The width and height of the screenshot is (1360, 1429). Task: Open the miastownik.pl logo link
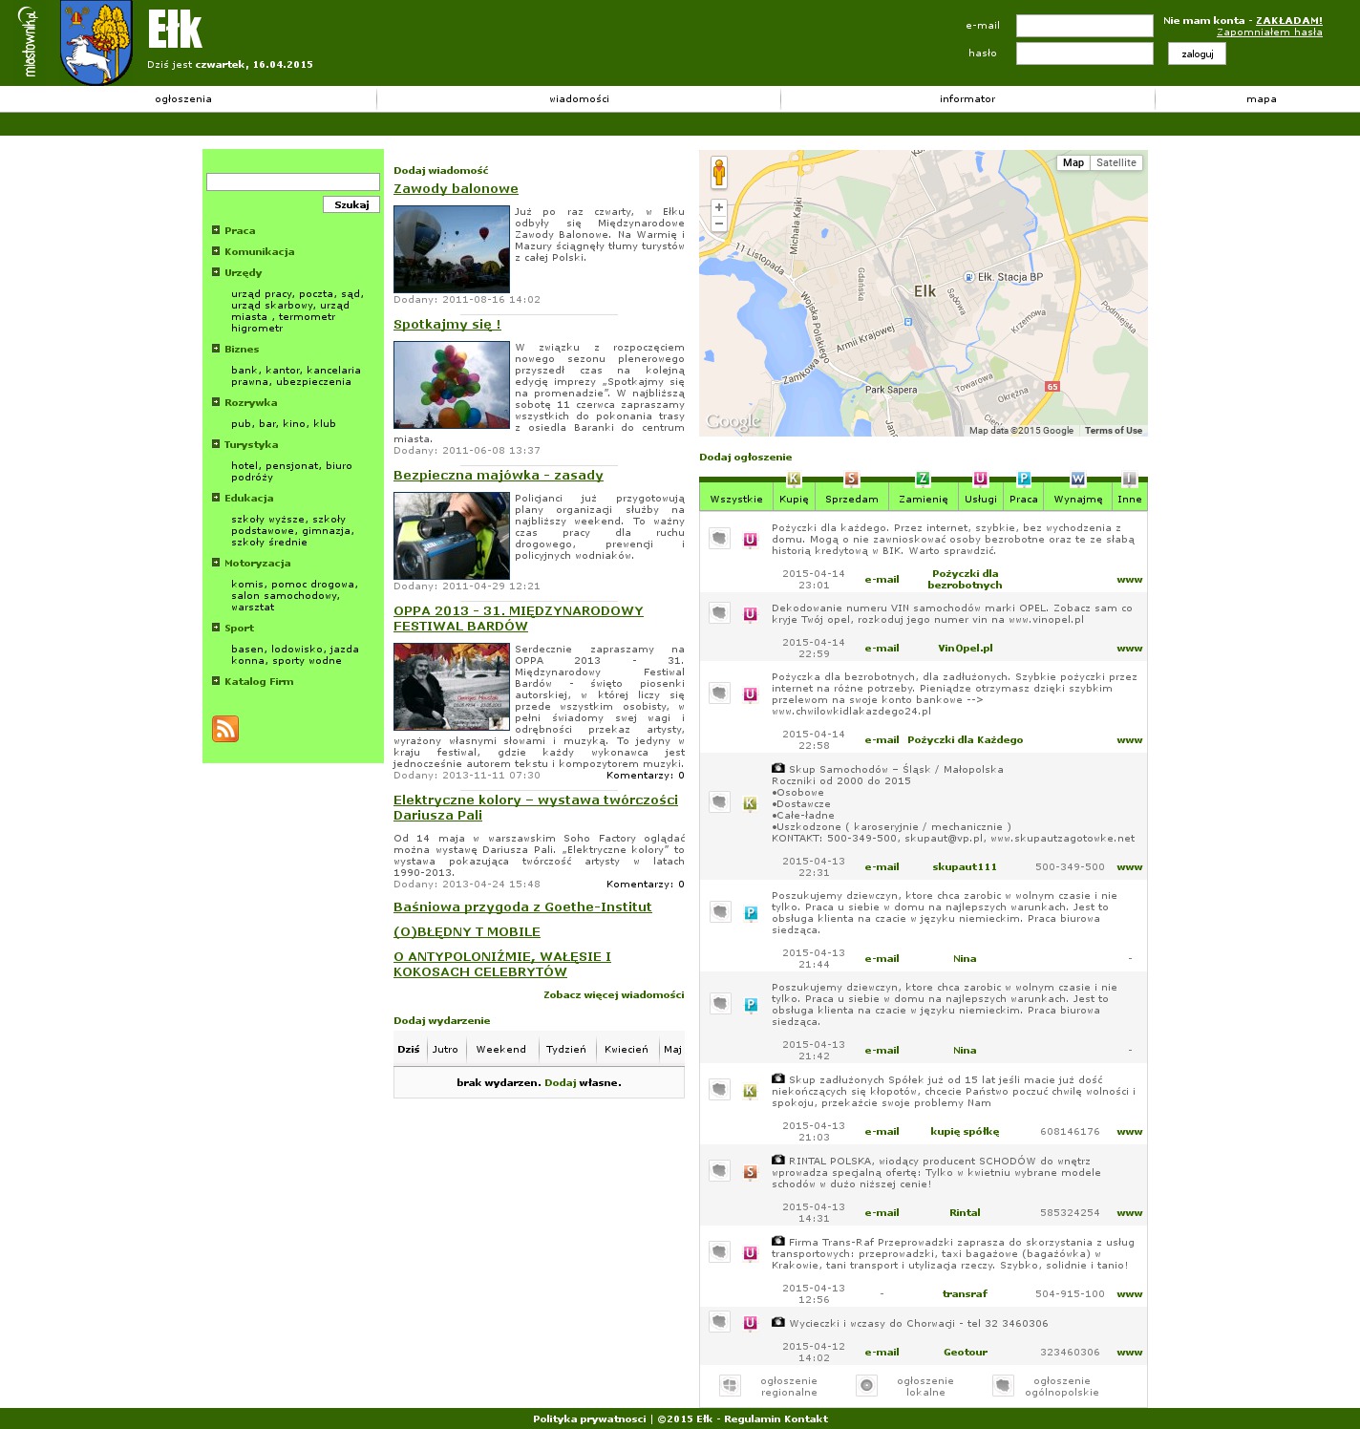(29, 42)
